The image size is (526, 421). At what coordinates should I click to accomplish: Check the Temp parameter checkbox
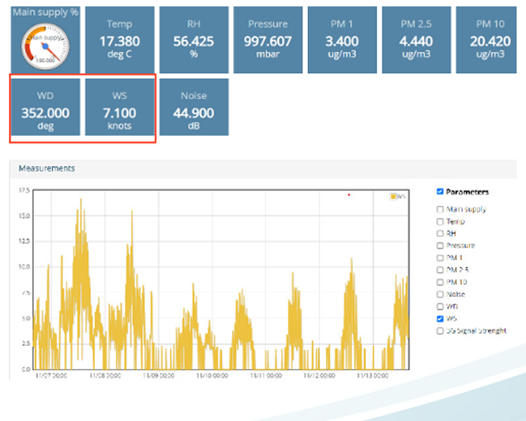pos(440,222)
